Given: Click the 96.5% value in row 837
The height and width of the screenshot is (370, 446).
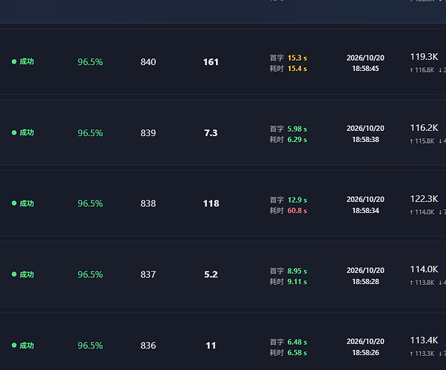Looking at the screenshot, I should click(90, 275).
